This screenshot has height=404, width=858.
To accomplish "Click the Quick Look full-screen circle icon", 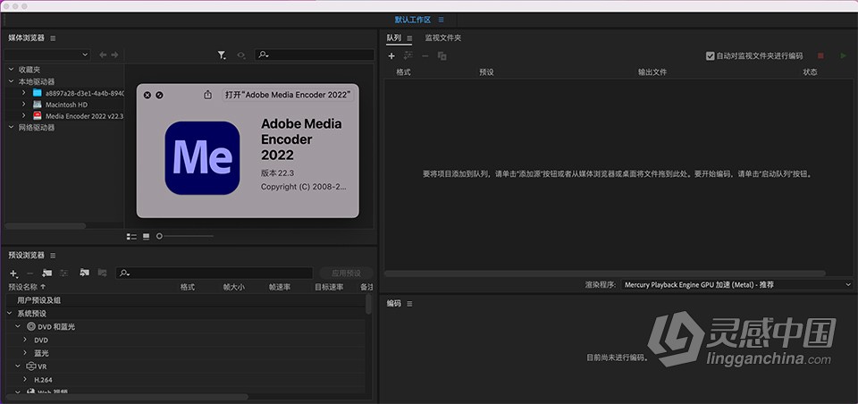I will pos(159,96).
